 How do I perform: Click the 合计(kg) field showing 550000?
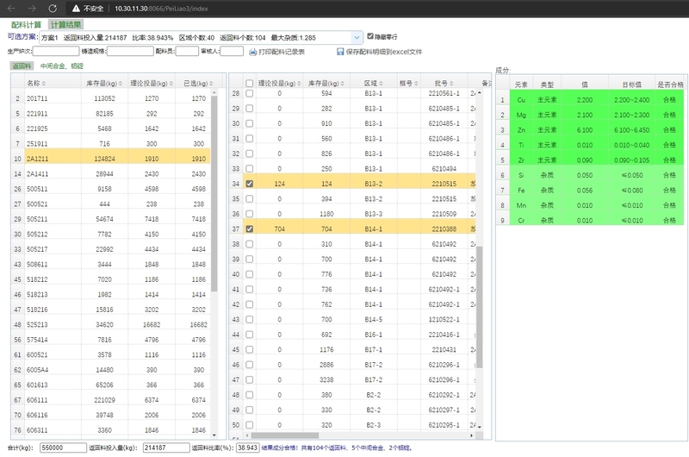pos(63,448)
